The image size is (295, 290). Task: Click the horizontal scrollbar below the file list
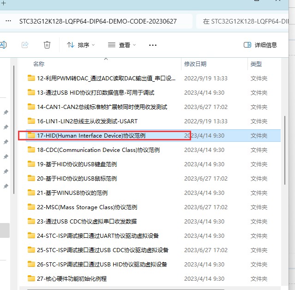(x=126, y=289)
